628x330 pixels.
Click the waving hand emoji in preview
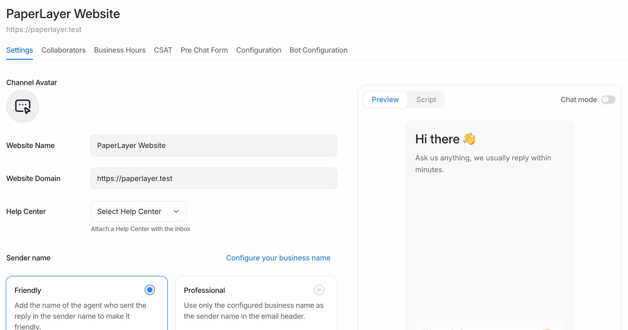tap(469, 139)
